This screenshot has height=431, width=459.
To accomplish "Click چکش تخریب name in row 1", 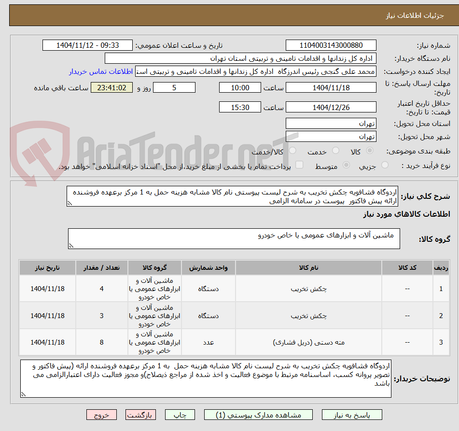I will tap(308, 289).
